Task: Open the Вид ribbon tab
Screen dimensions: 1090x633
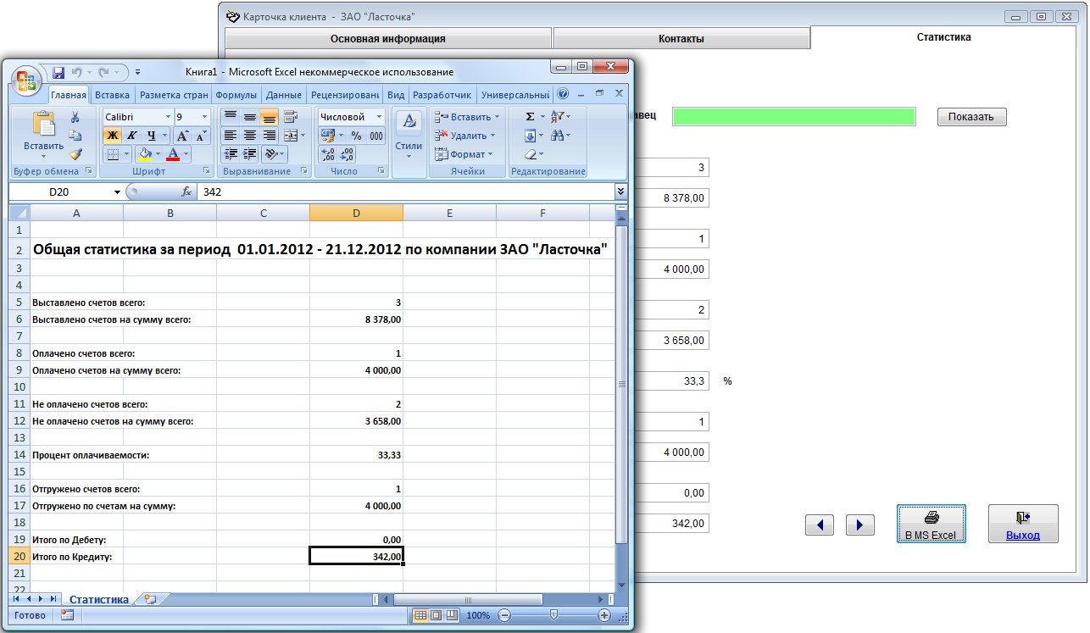Action: tap(396, 96)
